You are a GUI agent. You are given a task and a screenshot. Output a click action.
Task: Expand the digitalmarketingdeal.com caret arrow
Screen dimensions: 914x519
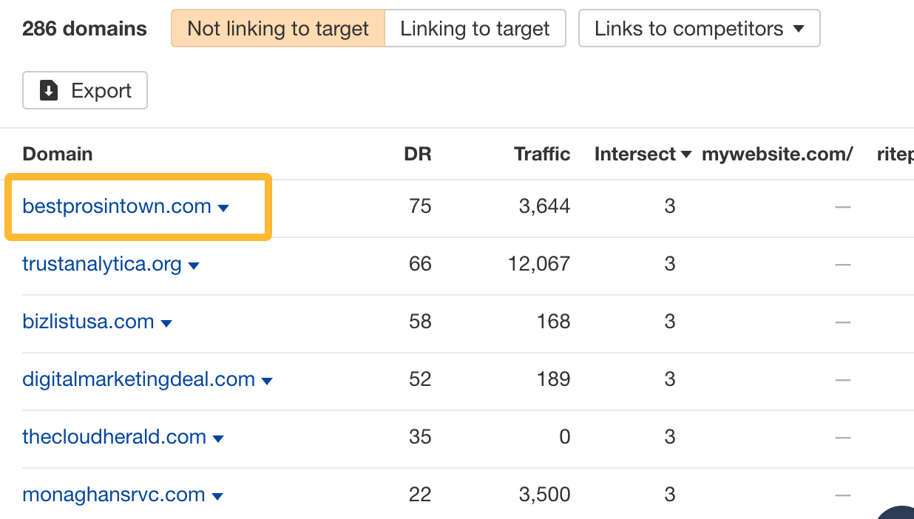267,381
